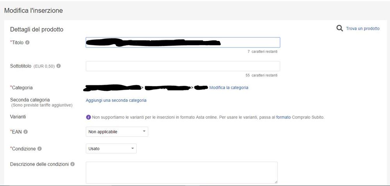Open the Trova un prodotto link
Viewport: 390px width, 186px height.
click(363, 28)
